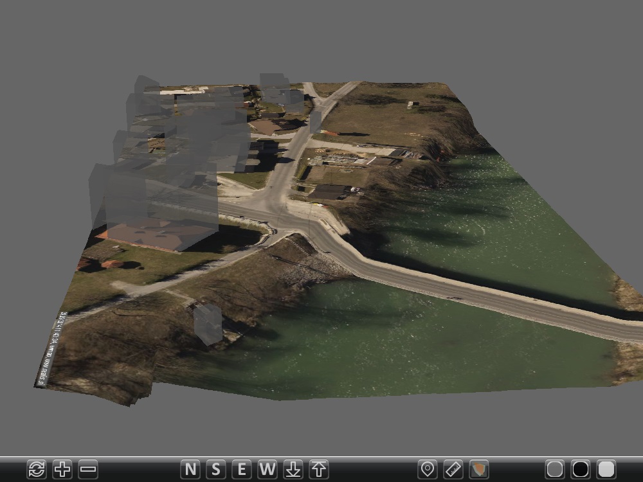Tilt the camera up with up-arrow icon
Screen dimensions: 643x482
tap(319, 469)
